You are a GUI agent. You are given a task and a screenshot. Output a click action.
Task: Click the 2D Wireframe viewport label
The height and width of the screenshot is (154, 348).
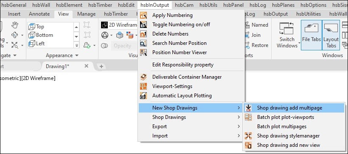point(38,78)
